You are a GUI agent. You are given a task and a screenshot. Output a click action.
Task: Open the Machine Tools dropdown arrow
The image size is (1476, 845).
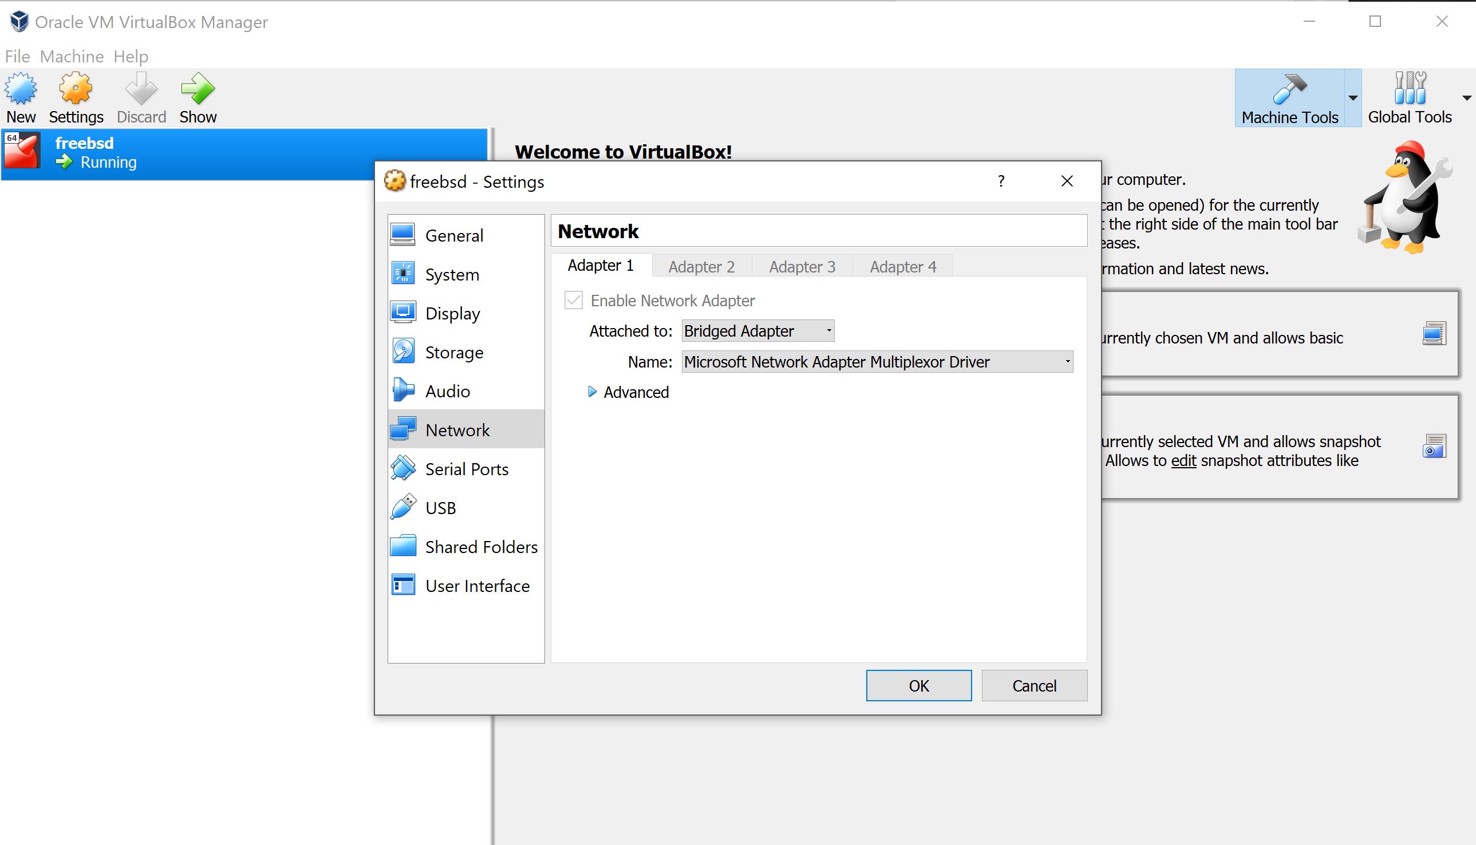(1353, 97)
